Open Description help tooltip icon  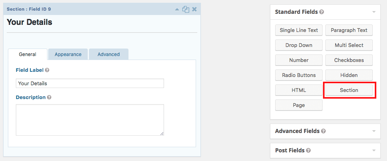pos(49,97)
